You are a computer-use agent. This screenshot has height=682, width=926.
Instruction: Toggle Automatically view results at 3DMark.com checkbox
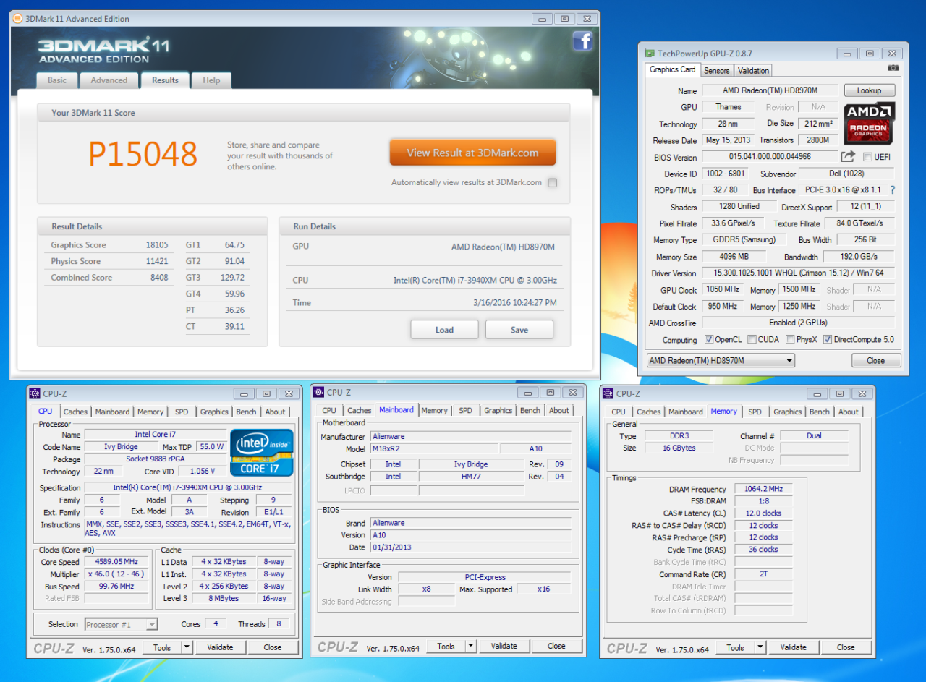[x=553, y=183]
